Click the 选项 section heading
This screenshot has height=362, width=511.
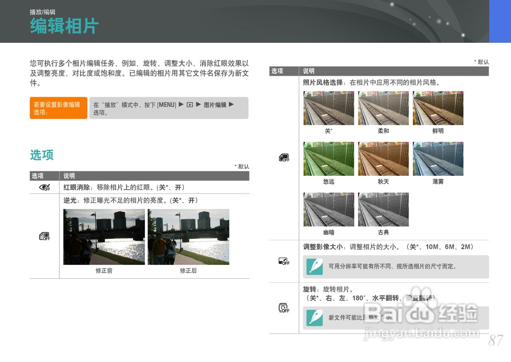pos(42,155)
